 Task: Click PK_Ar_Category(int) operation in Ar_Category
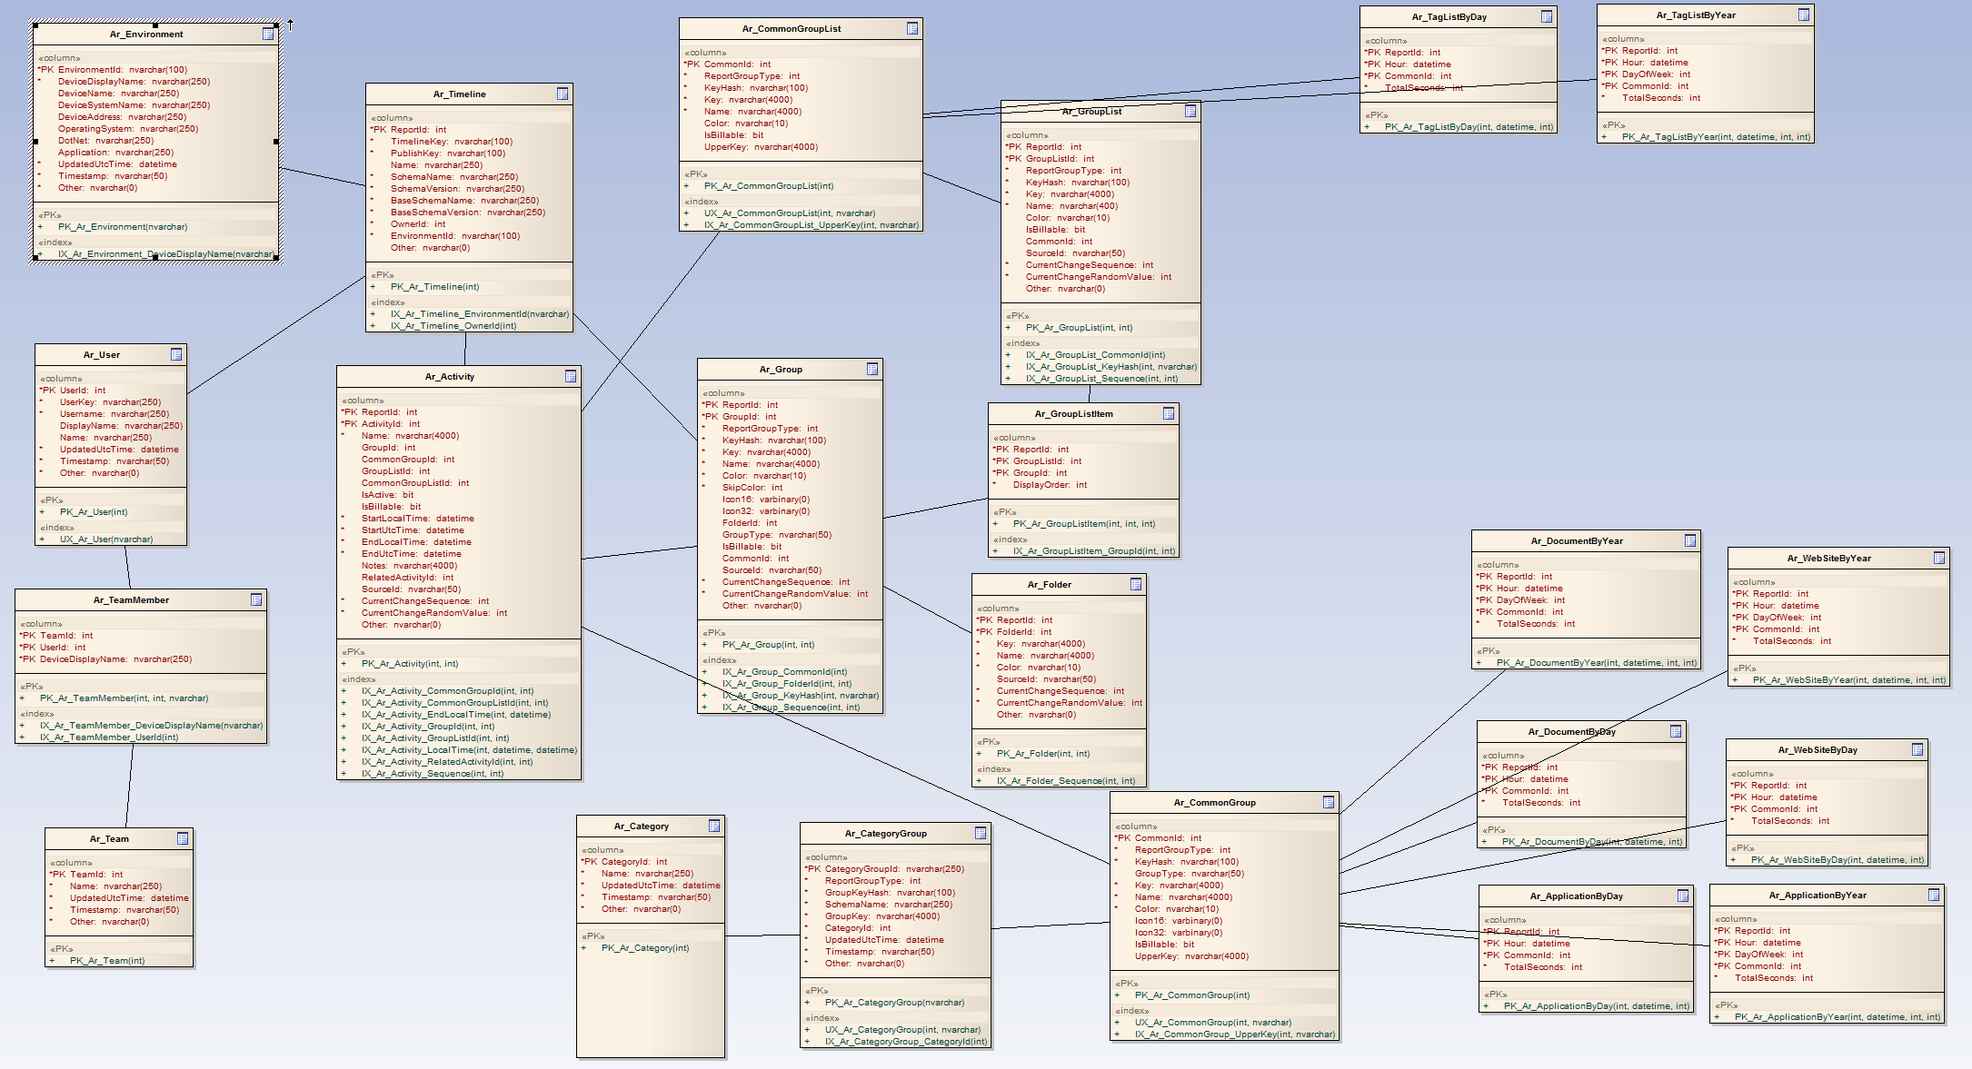coord(644,947)
